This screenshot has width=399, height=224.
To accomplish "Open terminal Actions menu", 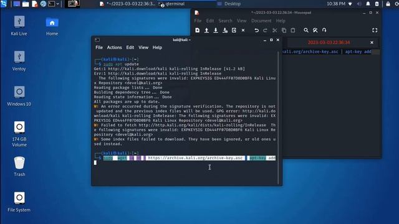I will (114, 47).
